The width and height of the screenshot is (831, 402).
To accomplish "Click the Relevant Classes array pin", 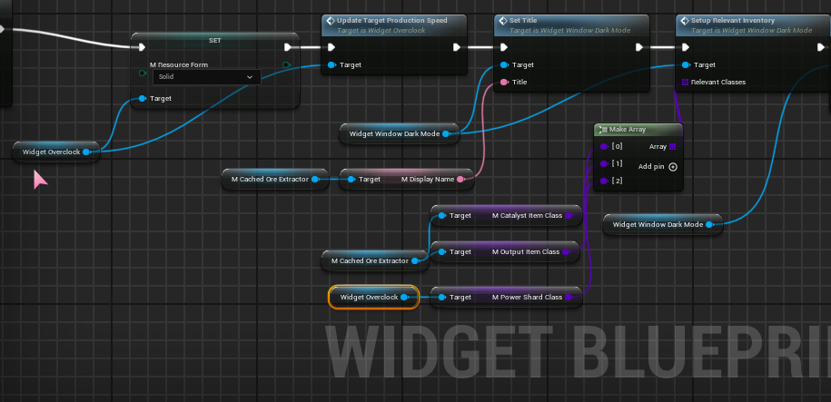I will (x=686, y=82).
